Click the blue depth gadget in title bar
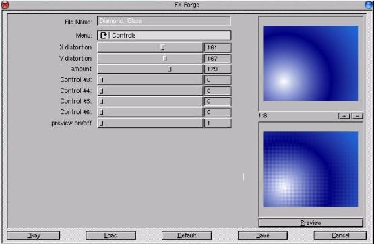Image resolution: width=374 pixels, height=244 pixels. tap(369, 5)
